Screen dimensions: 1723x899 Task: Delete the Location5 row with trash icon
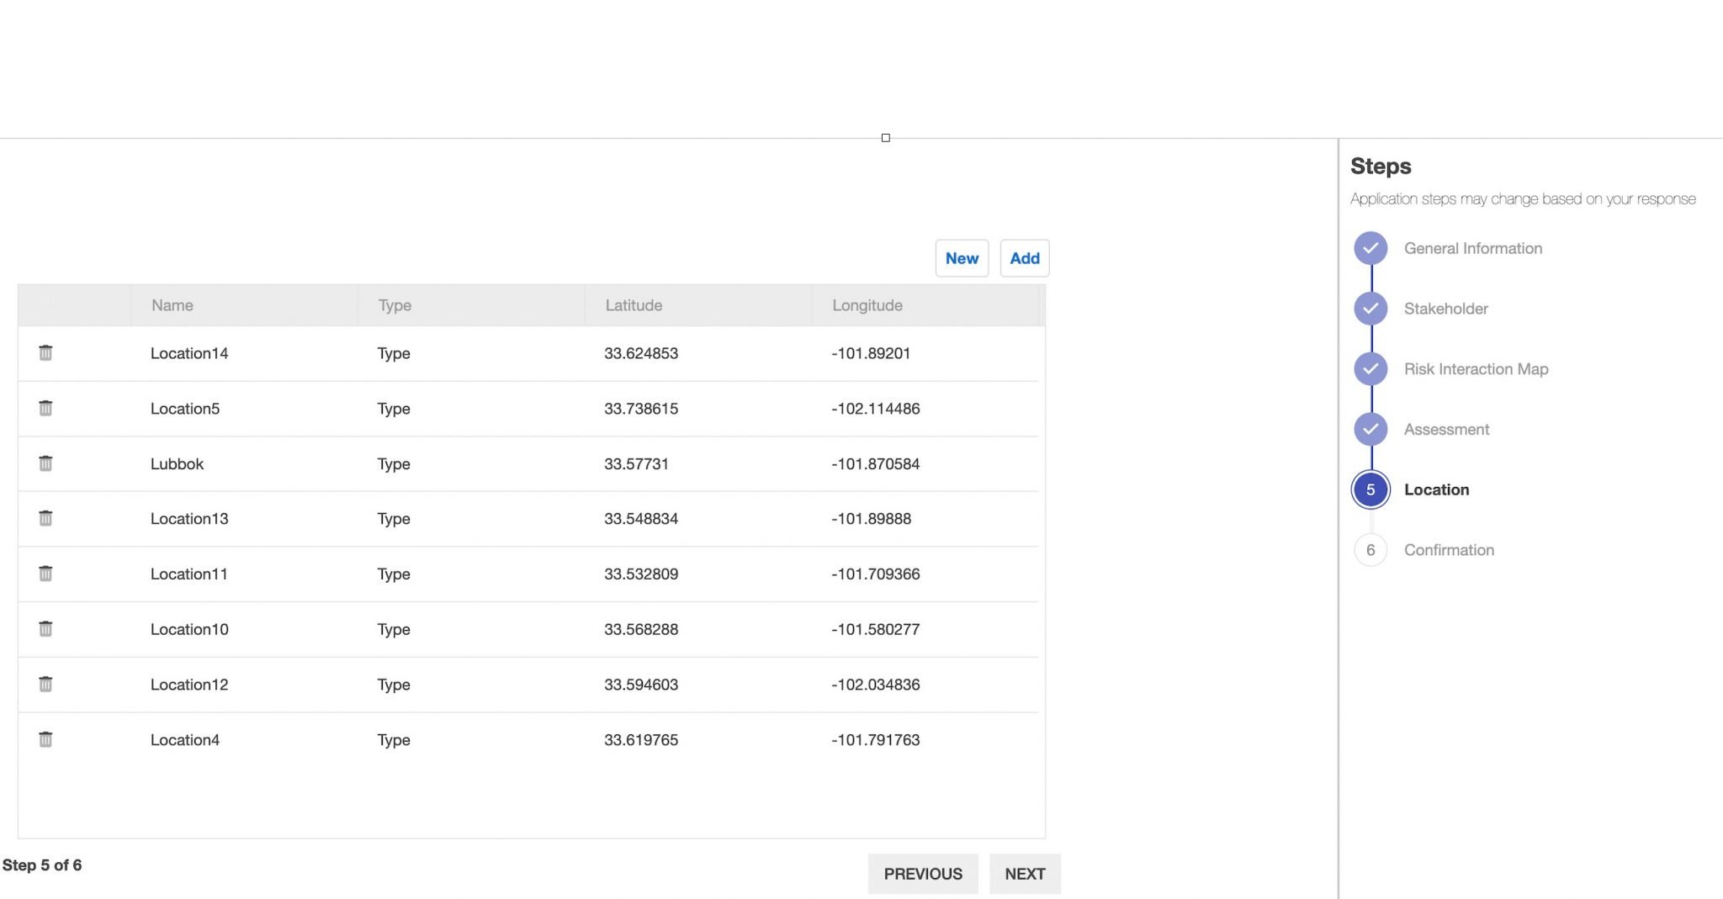pos(45,408)
